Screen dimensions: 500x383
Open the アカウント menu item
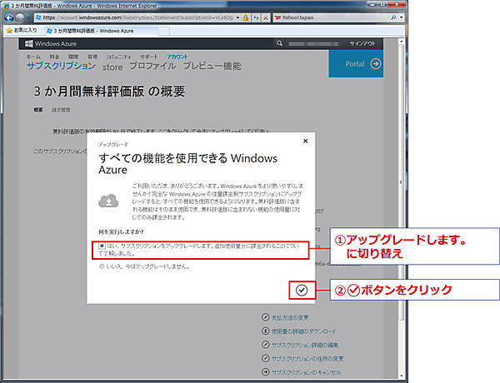pyautogui.click(x=177, y=57)
